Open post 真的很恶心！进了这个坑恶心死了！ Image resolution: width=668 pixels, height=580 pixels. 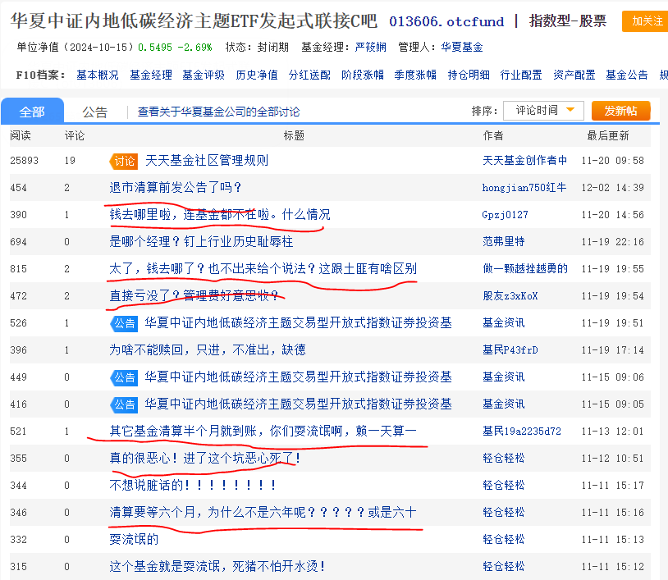(x=205, y=459)
